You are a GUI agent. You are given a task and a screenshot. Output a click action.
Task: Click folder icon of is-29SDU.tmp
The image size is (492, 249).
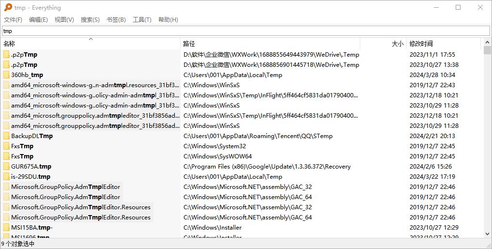6,177
